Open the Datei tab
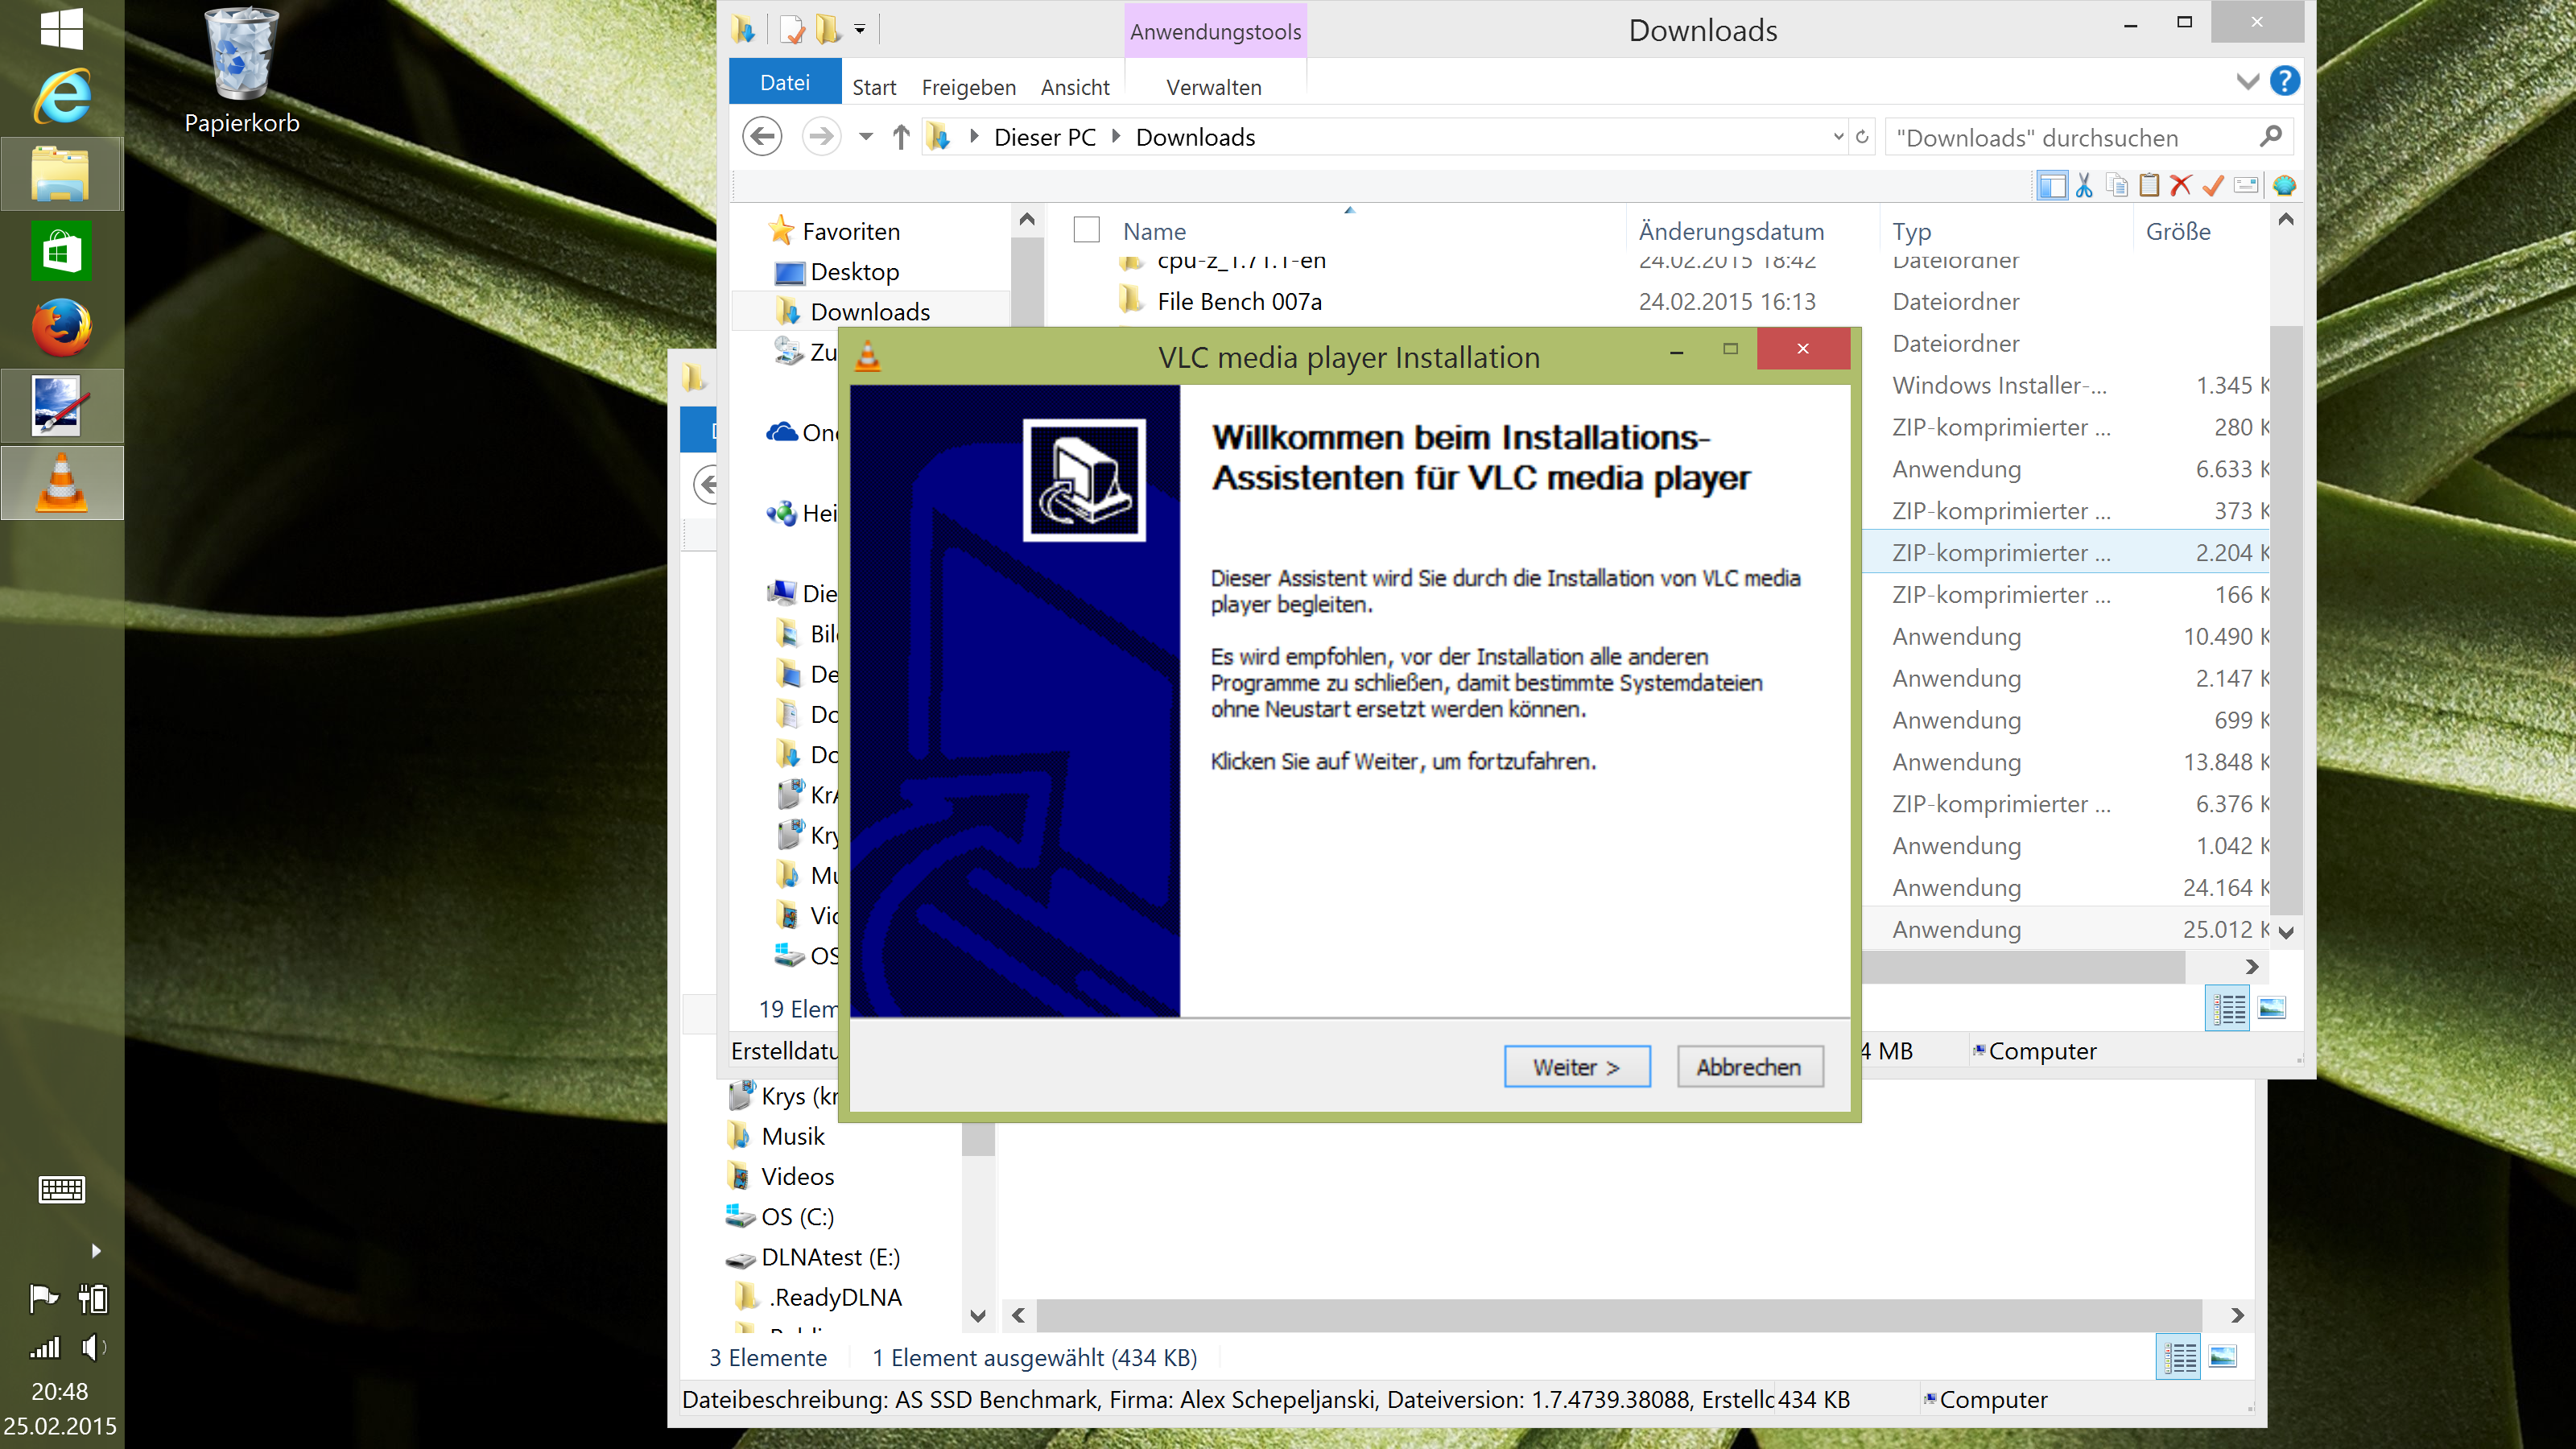This screenshot has height=1449, width=2576. coord(785,82)
